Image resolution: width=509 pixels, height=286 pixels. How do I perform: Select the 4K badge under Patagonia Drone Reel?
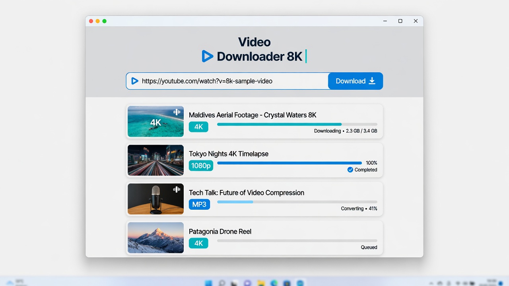(x=198, y=243)
